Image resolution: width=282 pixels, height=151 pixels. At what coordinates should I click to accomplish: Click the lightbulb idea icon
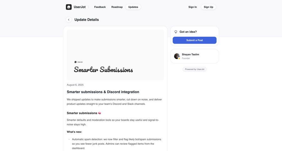tap(176, 32)
